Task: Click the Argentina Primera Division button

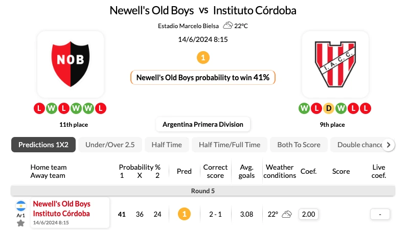Action: click(x=203, y=124)
